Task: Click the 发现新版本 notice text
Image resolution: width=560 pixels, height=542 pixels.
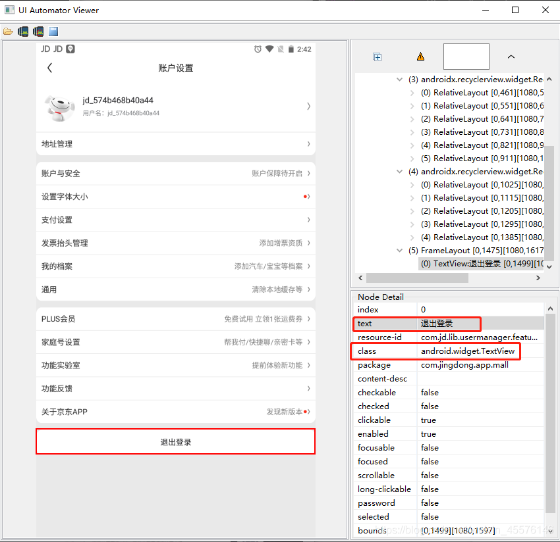Action: tap(285, 412)
